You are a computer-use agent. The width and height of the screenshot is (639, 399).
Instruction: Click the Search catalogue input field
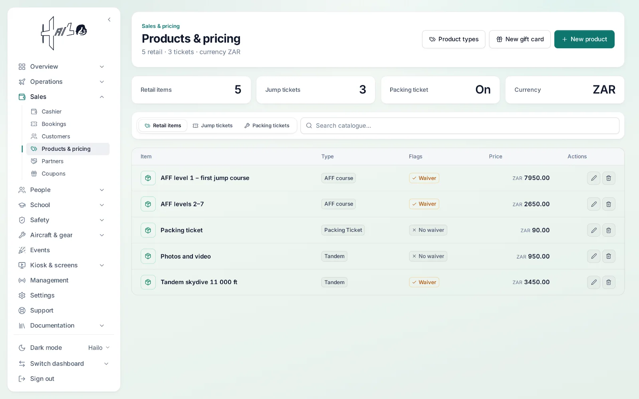(460, 126)
